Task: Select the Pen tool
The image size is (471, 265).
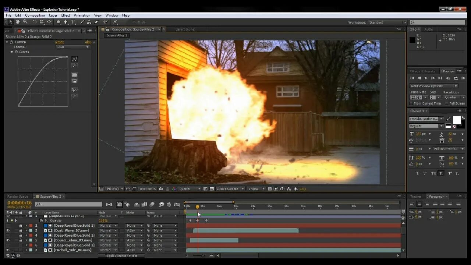Action: [x=66, y=22]
